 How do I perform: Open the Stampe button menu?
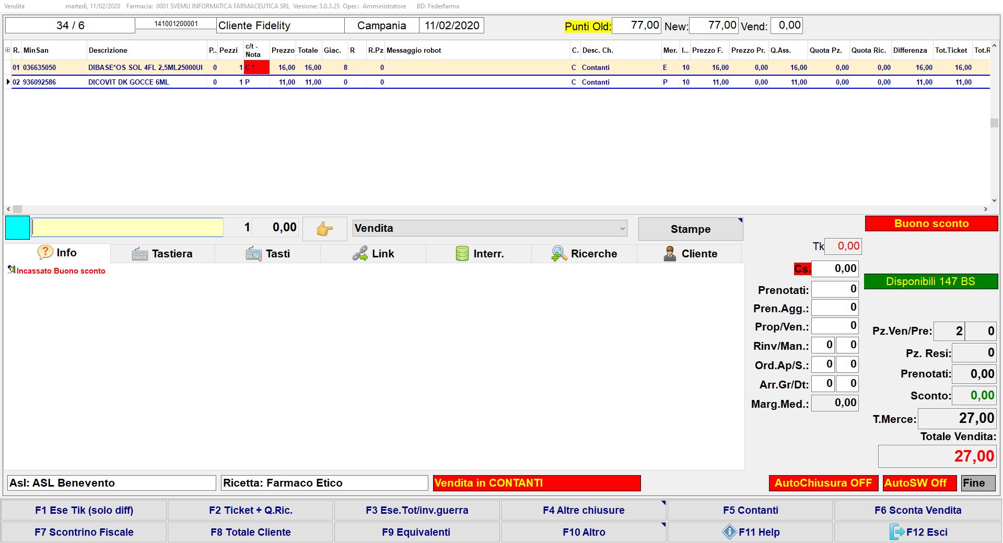[x=690, y=229]
